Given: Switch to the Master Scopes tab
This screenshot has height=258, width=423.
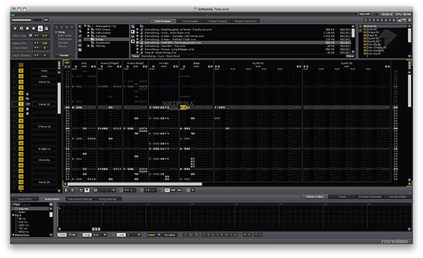Looking at the screenshot, I should point(218,21).
